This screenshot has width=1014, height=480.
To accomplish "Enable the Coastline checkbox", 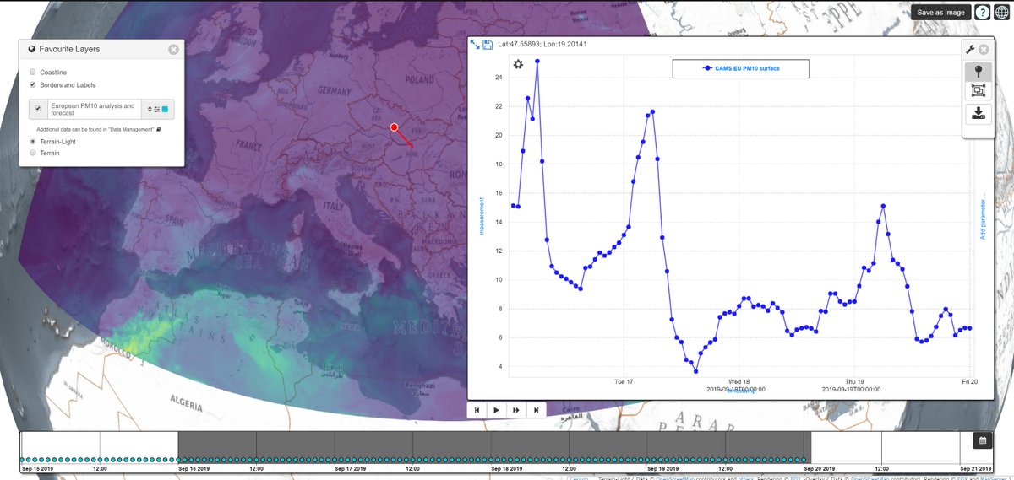I will click(x=32, y=73).
